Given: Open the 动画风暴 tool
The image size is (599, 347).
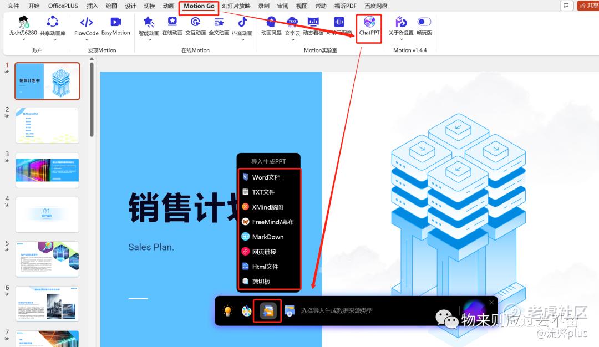Looking at the screenshot, I should [271, 25].
